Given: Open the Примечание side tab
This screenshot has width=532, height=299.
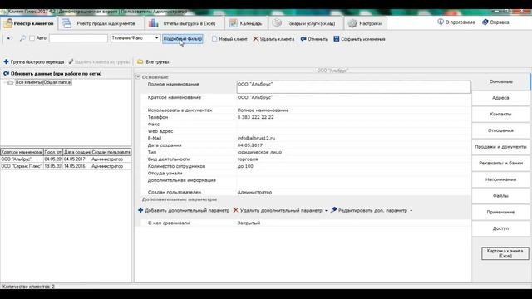Looking at the screenshot, I should pos(500,212).
